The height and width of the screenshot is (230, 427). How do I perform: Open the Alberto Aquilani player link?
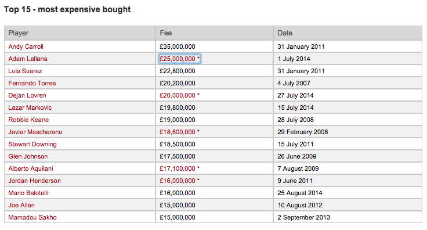(x=31, y=168)
